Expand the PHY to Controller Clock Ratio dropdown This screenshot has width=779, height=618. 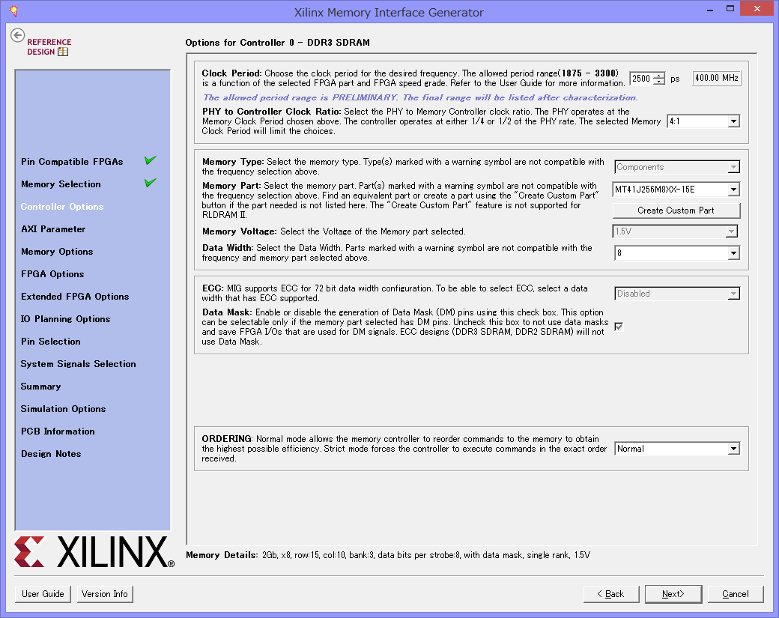(x=733, y=121)
